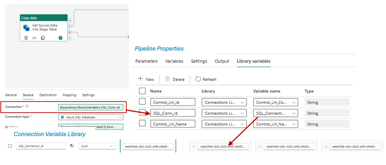Click the green arrow on Copy data activity

click(x=61, y=38)
